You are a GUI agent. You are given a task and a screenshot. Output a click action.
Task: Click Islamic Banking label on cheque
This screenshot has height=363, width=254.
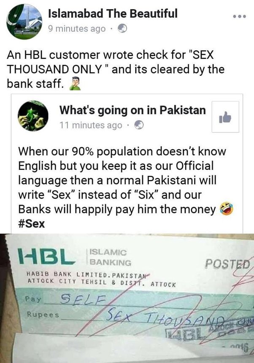(110, 257)
